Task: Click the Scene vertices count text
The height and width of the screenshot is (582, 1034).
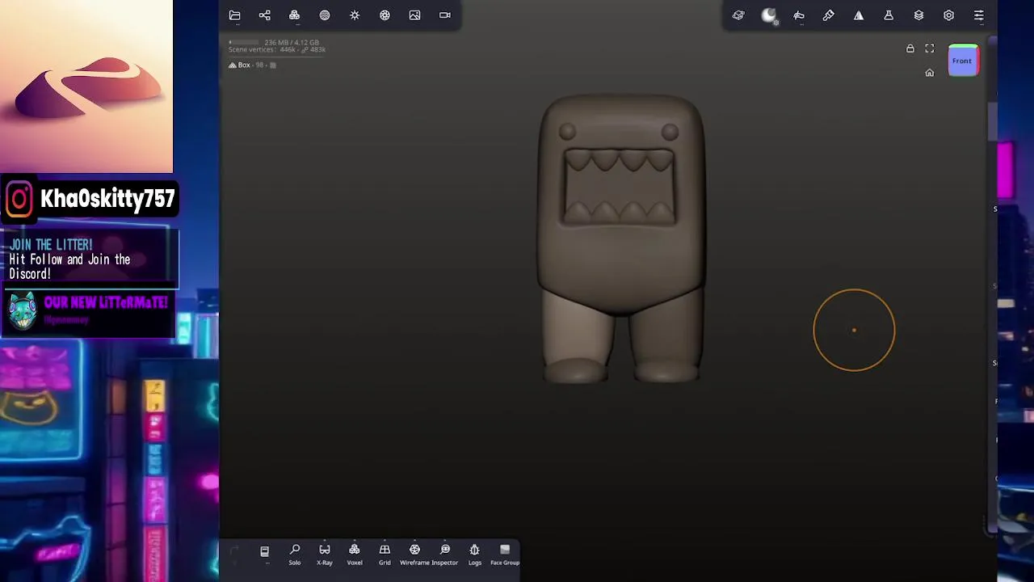Action: tap(277, 50)
